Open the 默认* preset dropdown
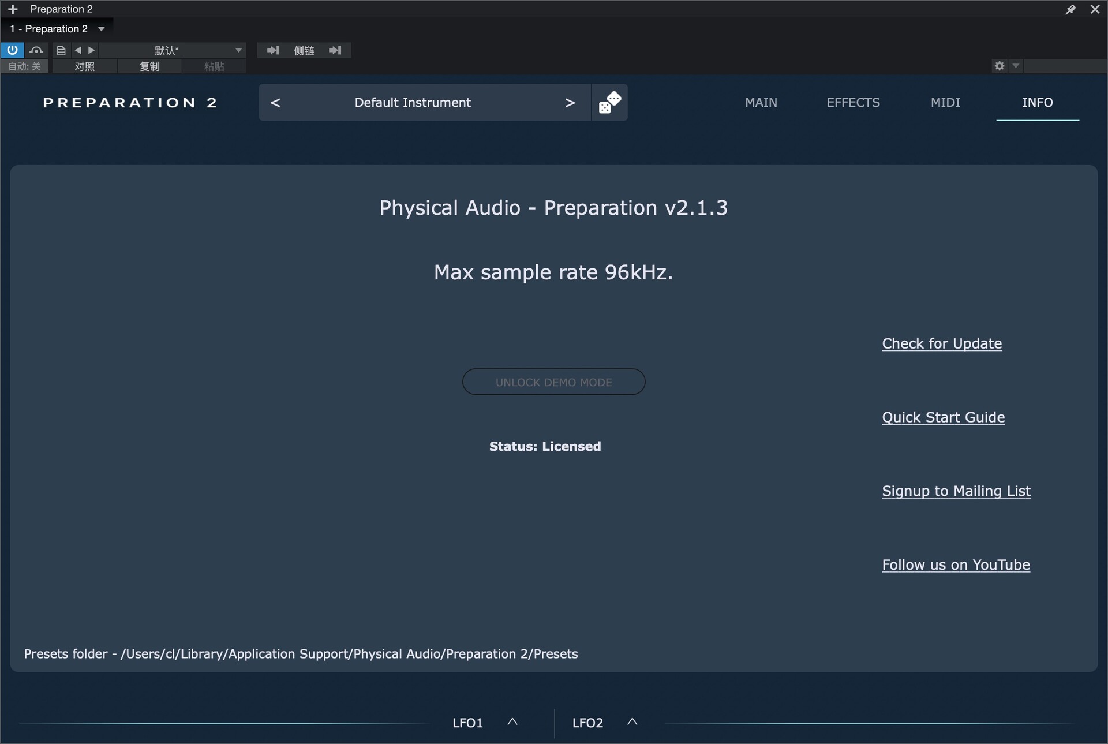The image size is (1108, 744). (x=173, y=50)
